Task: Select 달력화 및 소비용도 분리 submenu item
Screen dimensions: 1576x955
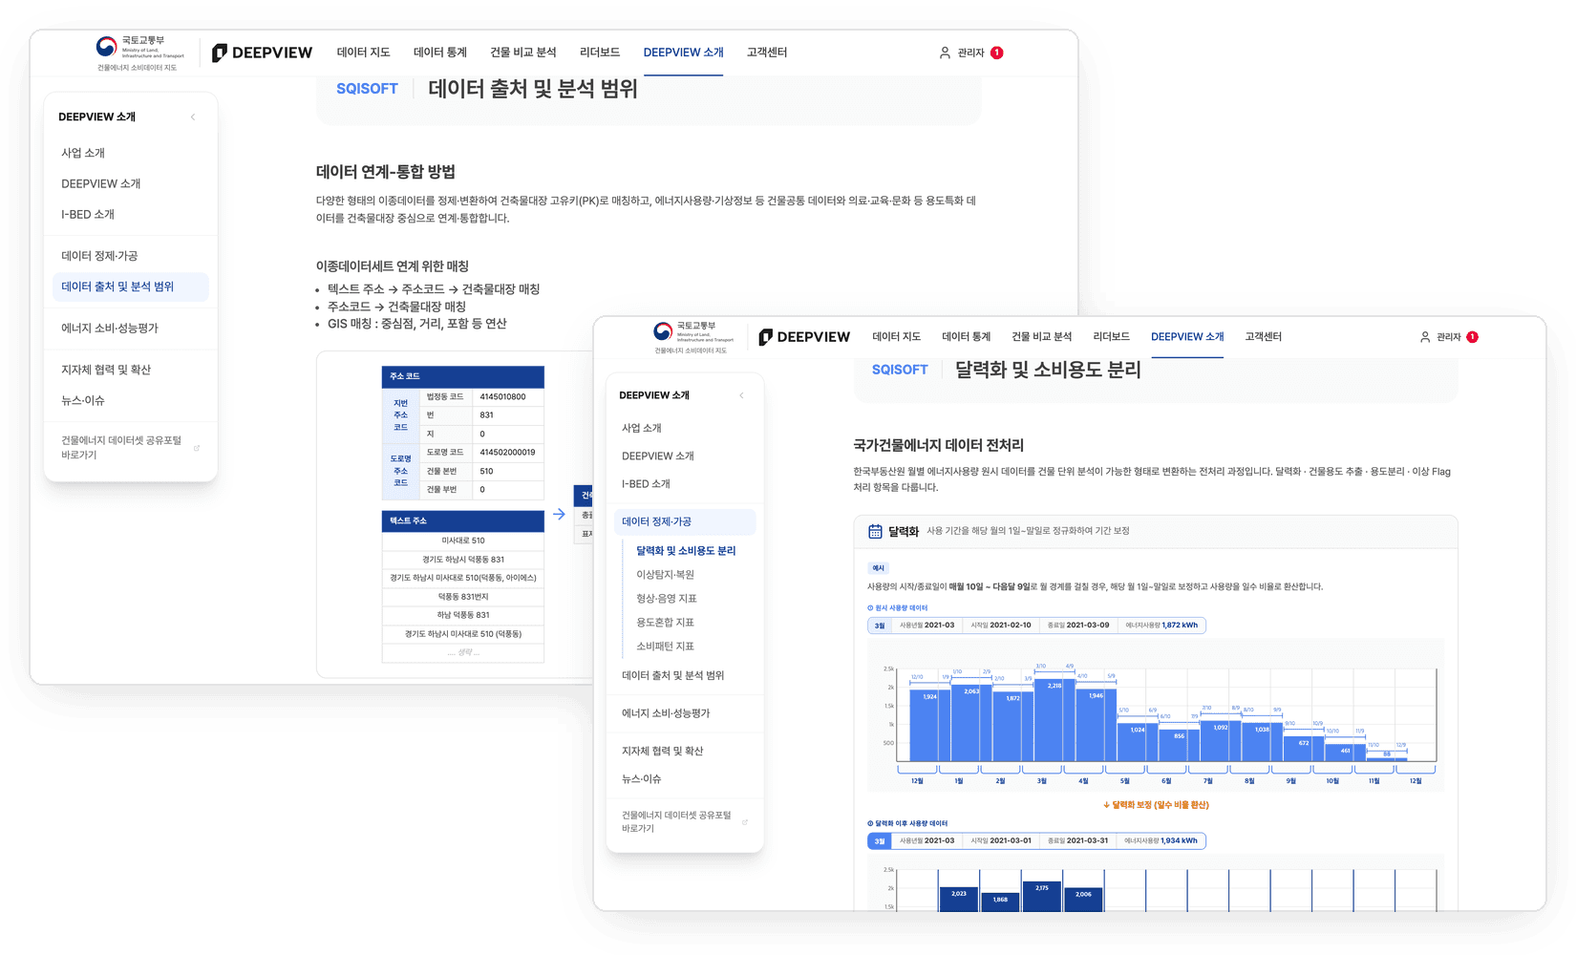Action: pos(686,551)
